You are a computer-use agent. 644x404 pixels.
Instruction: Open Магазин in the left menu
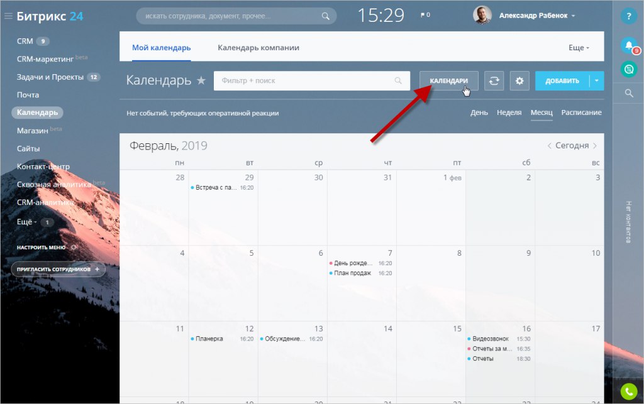tap(33, 131)
